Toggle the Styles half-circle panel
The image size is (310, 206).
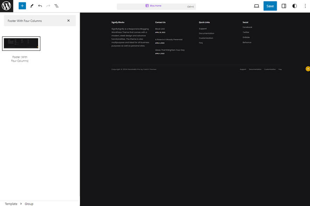295,6
